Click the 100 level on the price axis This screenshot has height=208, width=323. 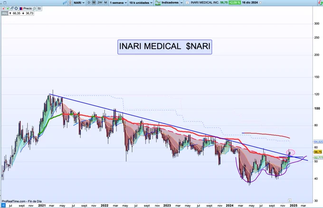click(317, 108)
